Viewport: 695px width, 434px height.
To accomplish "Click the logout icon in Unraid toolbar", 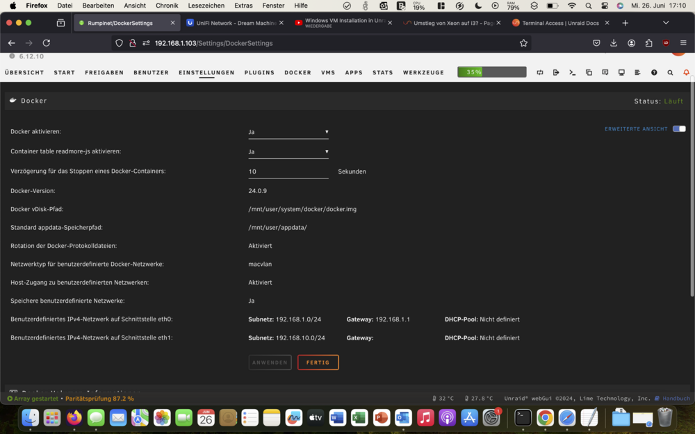I will tap(556, 72).
